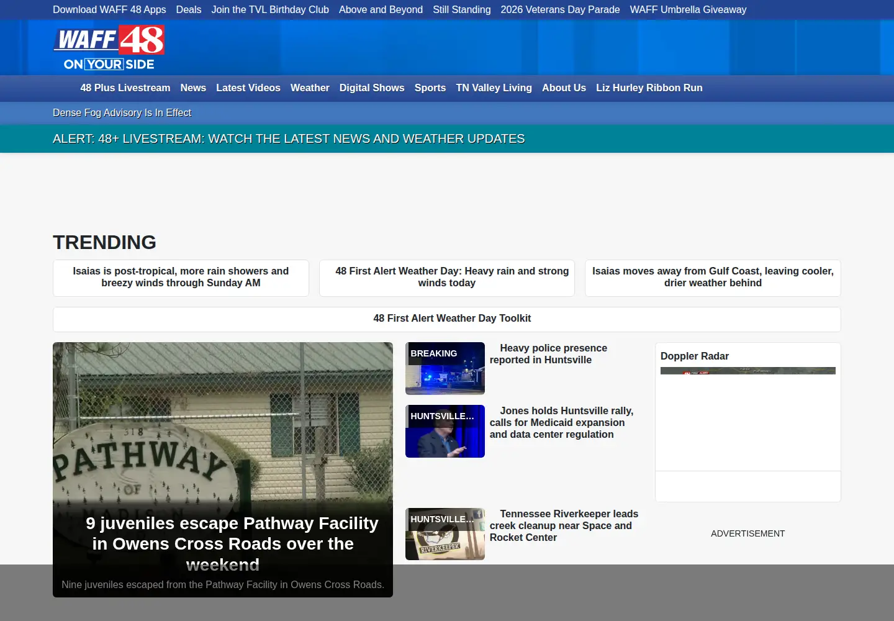Read Heavy police presence reported in Huntsville
894x621 pixels.
[548, 354]
